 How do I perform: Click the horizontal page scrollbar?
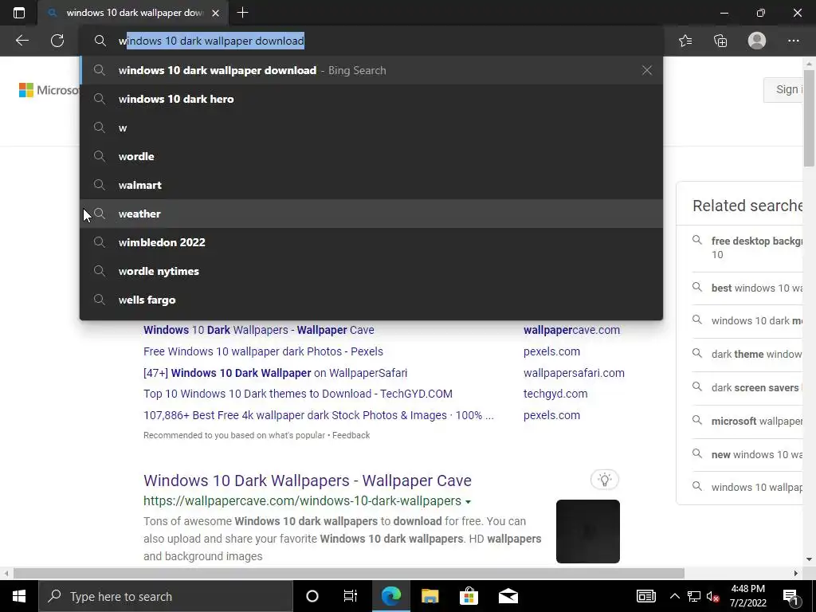[349, 573]
